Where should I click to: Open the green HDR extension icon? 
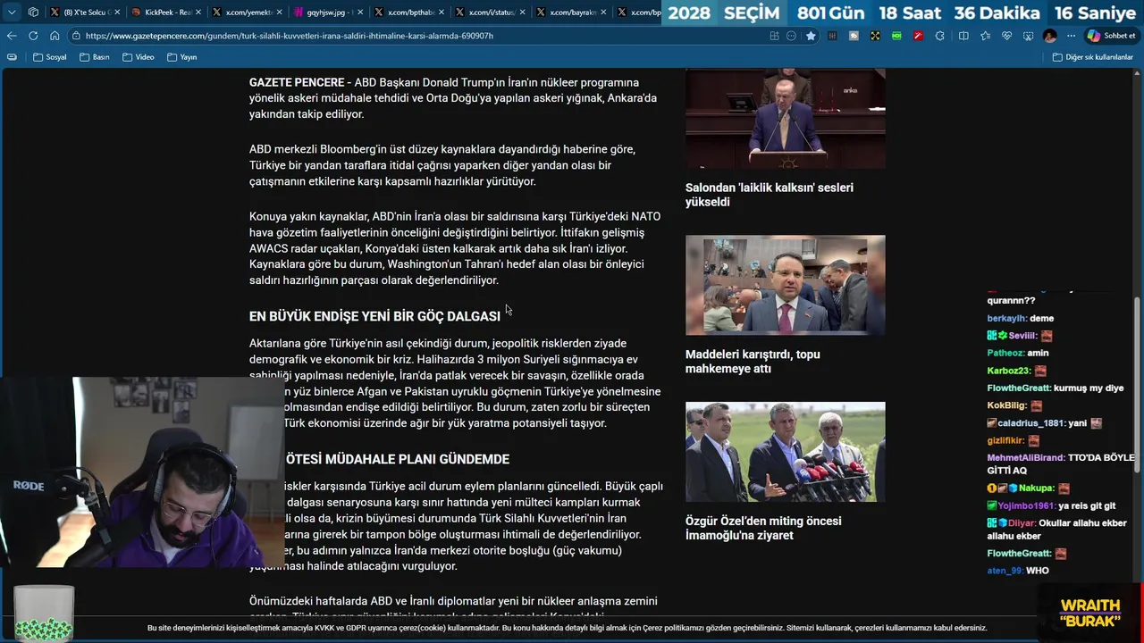896,36
